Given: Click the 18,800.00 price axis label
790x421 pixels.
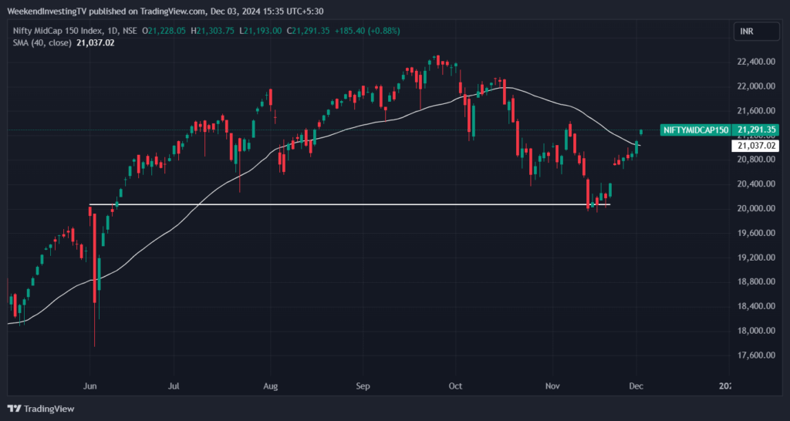Looking at the screenshot, I should 756,281.
